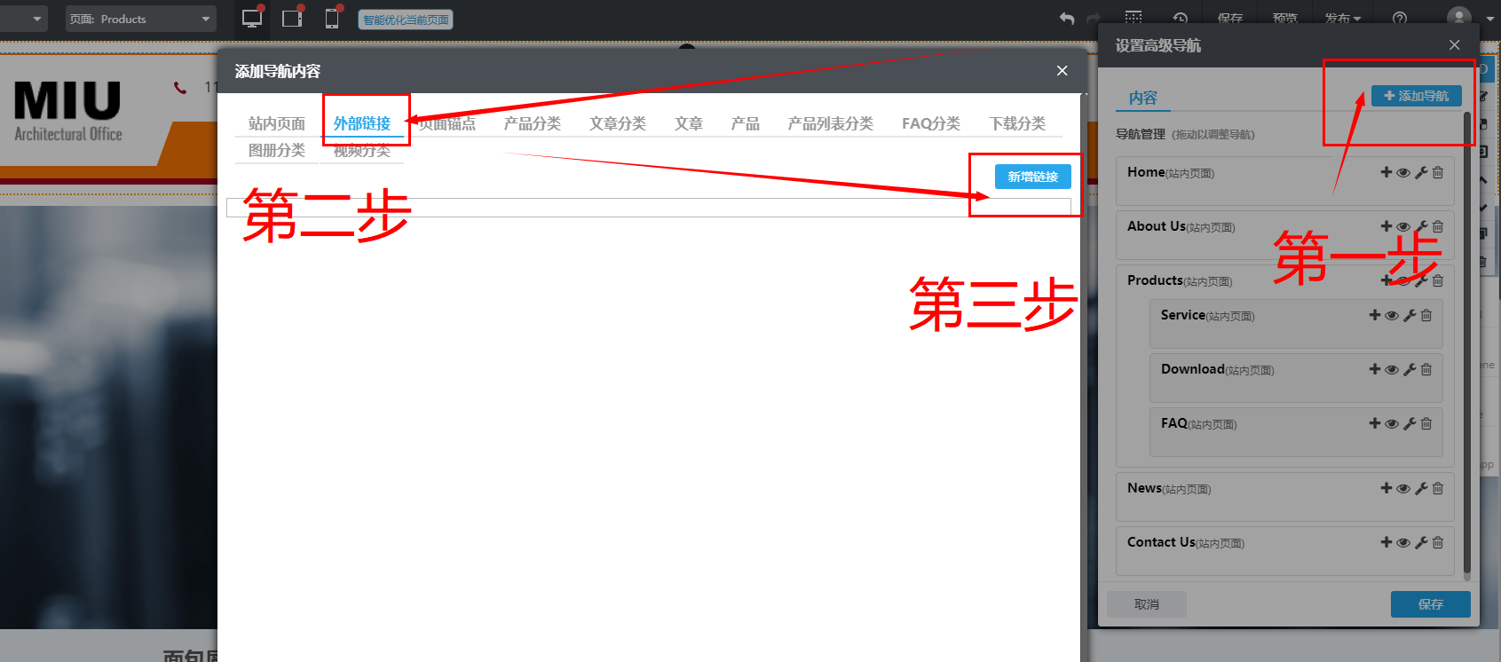Screen dimensions: 1501x662
Task: Click the user avatar icon
Action: point(1459,18)
